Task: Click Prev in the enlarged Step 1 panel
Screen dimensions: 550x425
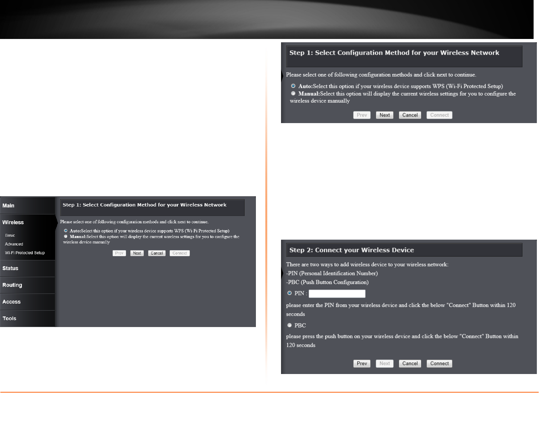Action: point(362,115)
